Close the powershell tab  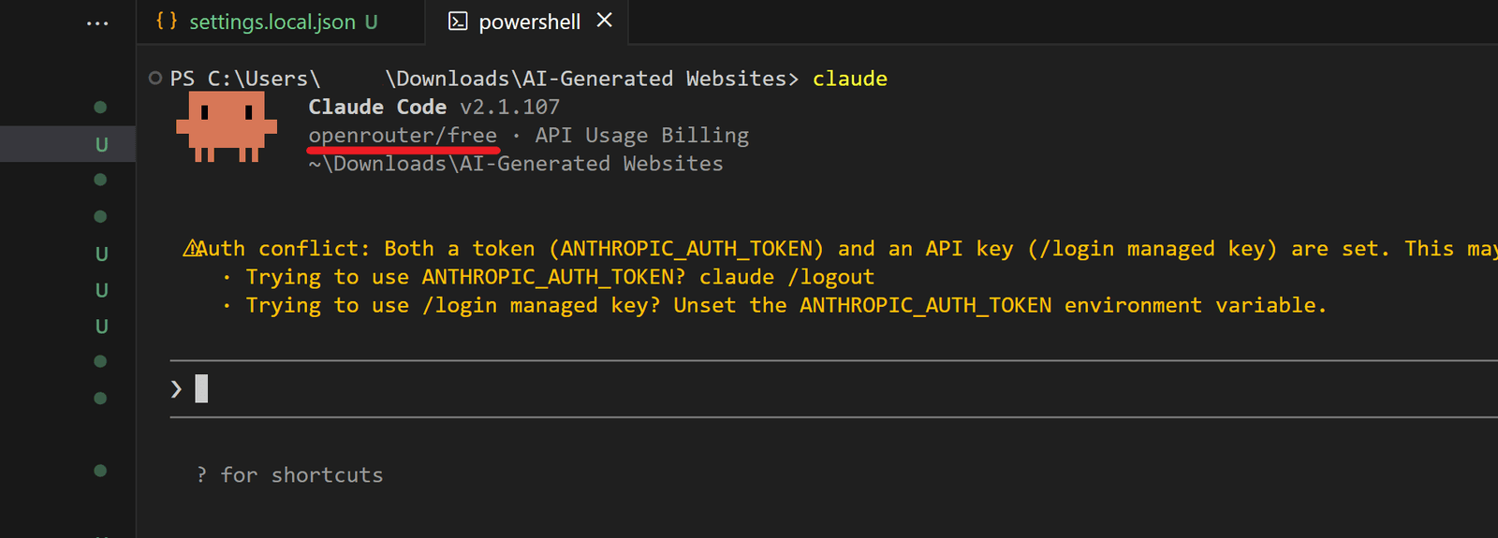pyautogui.click(x=605, y=21)
